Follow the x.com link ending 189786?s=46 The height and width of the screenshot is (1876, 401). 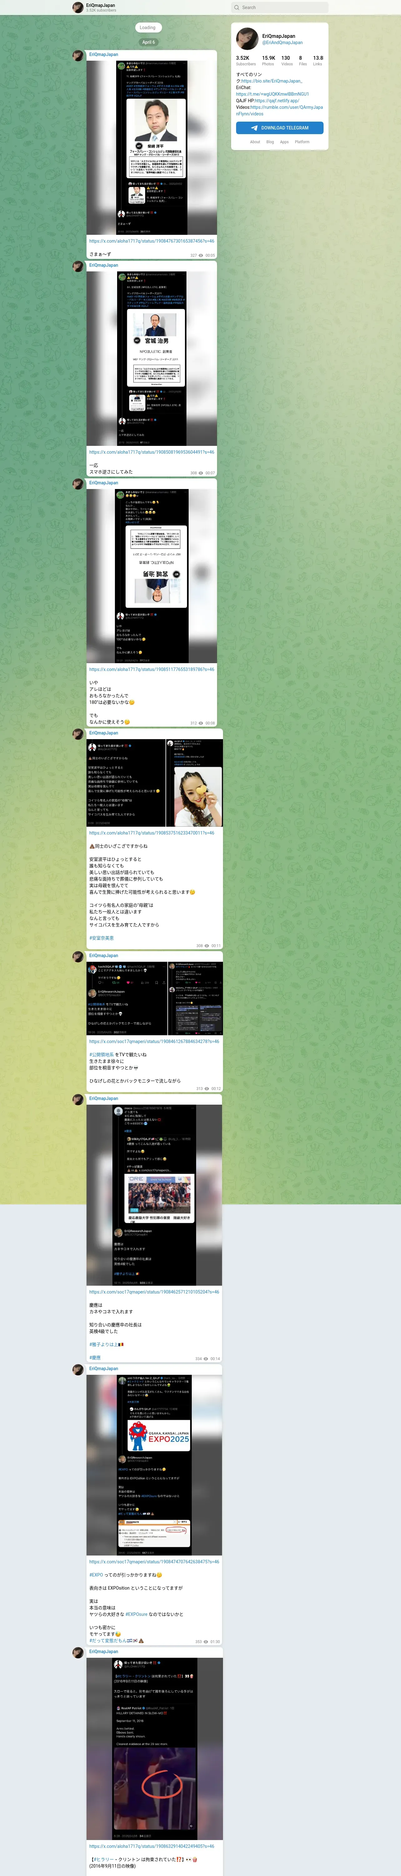151,669
